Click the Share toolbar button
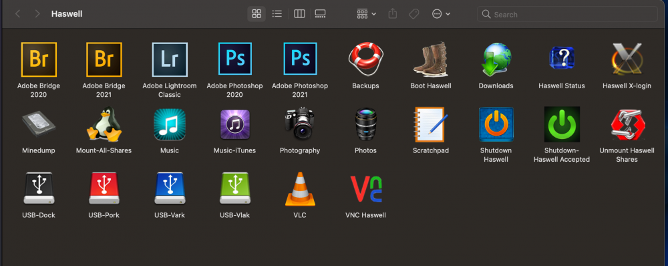This screenshot has width=668, height=266. tap(393, 14)
